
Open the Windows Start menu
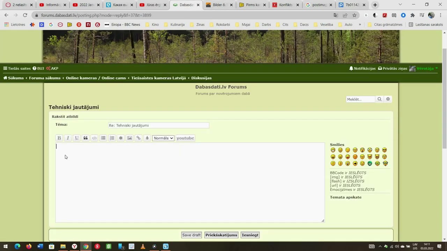(6, 246)
